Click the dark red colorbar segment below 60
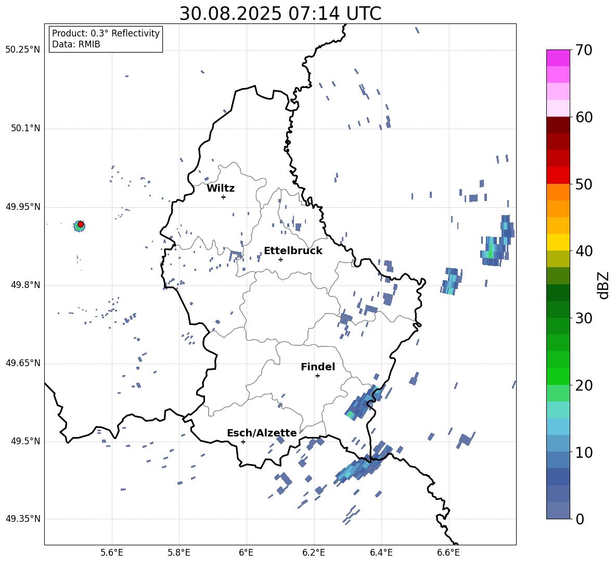Screen dimensions: 616x563 558,125
